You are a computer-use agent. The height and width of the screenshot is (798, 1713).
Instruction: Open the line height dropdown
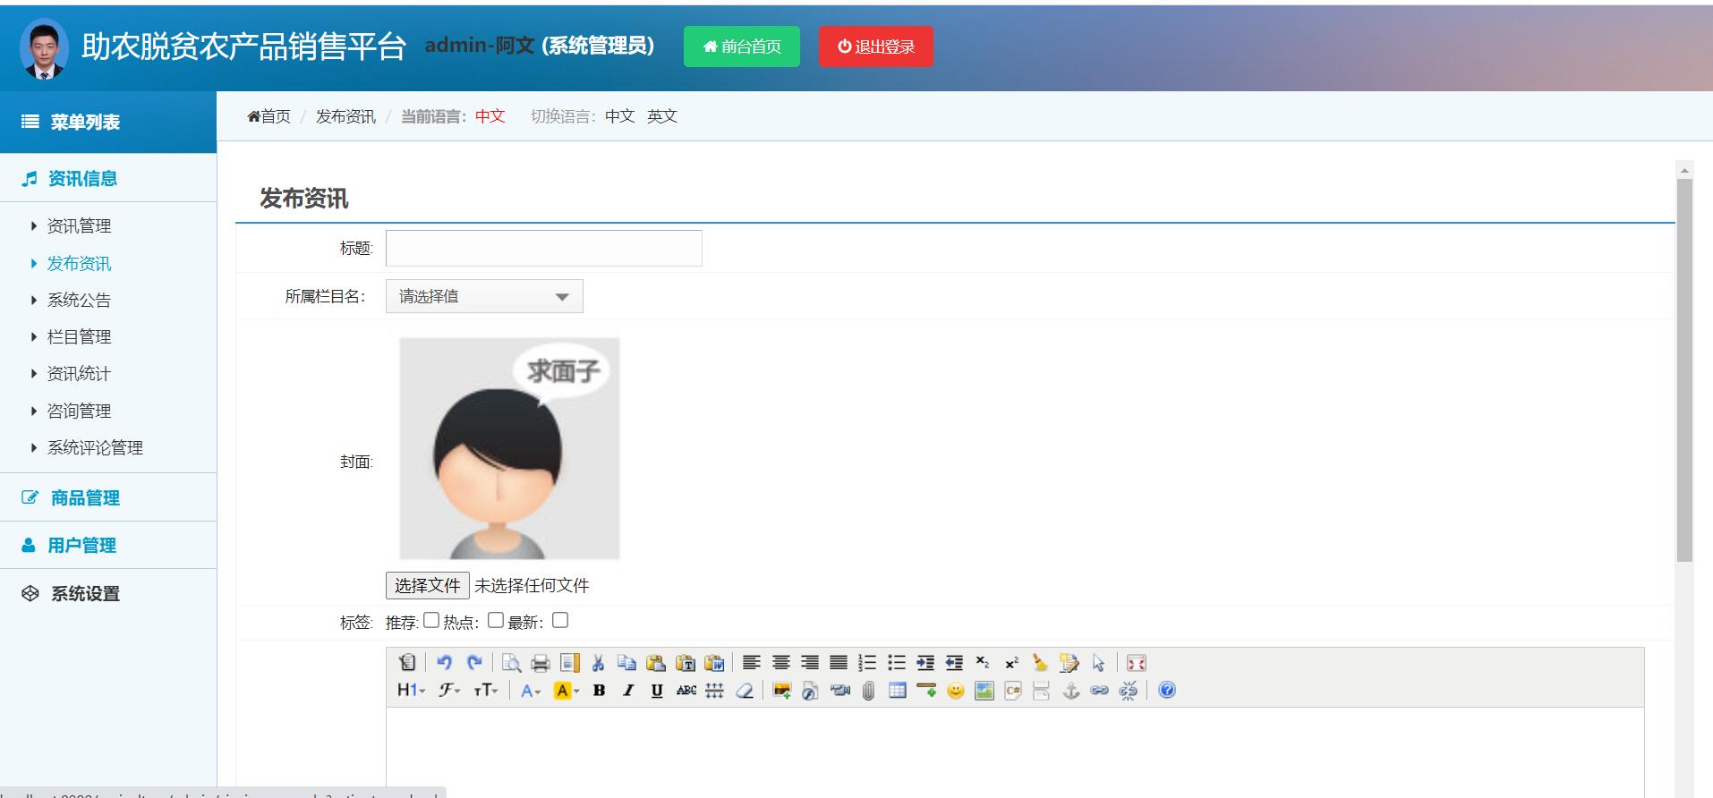714,691
